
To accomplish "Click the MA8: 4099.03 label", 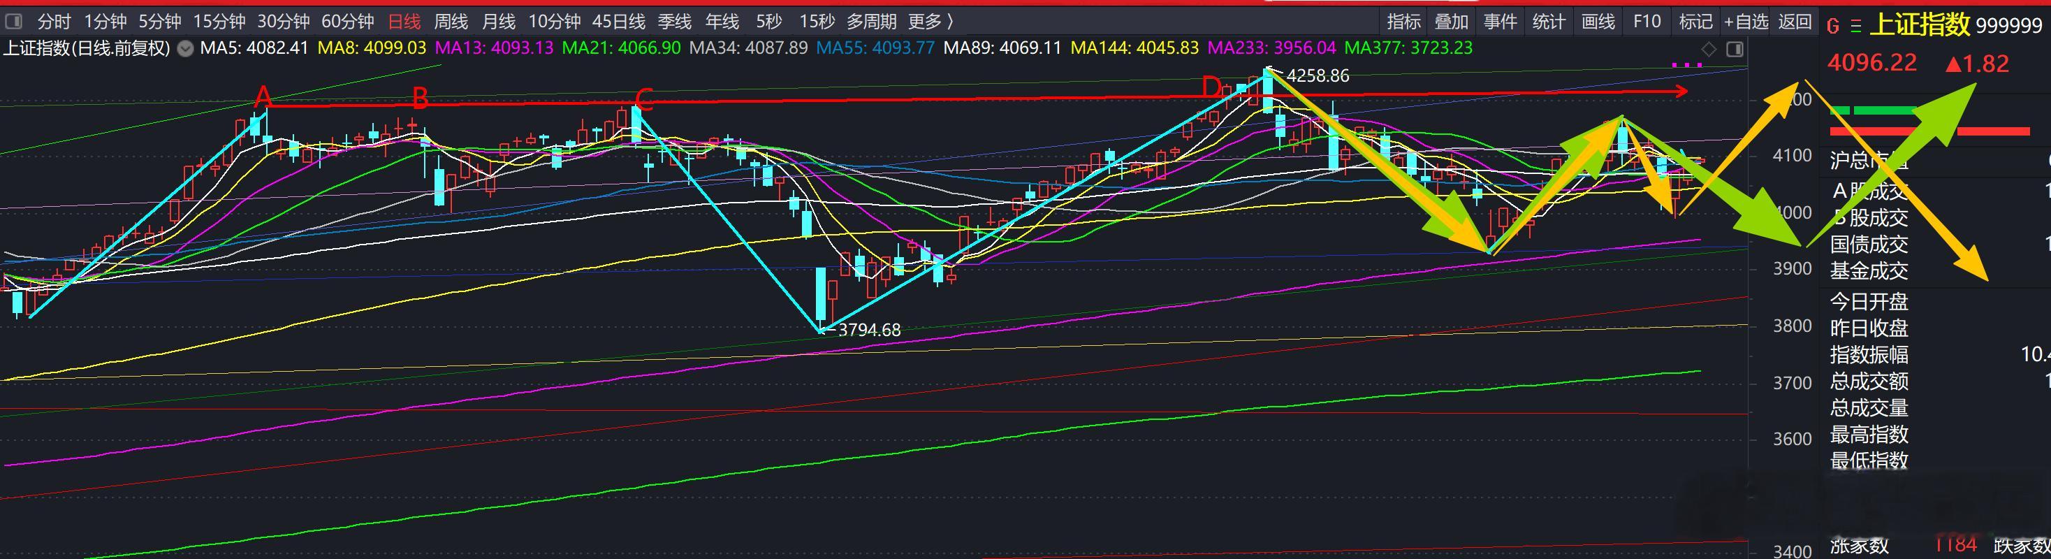I will (372, 48).
